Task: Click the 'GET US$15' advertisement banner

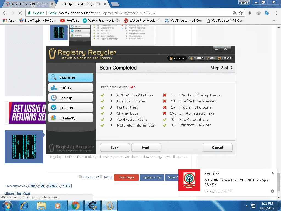Action: pyautogui.click(x=27, y=113)
